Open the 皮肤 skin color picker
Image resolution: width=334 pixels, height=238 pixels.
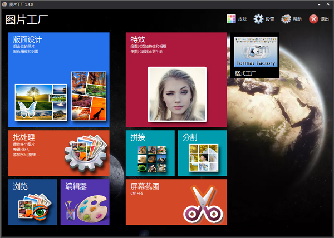click(231, 19)
